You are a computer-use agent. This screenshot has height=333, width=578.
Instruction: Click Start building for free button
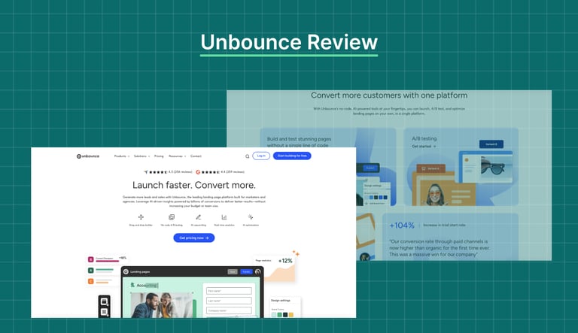(x=292, y=156)
